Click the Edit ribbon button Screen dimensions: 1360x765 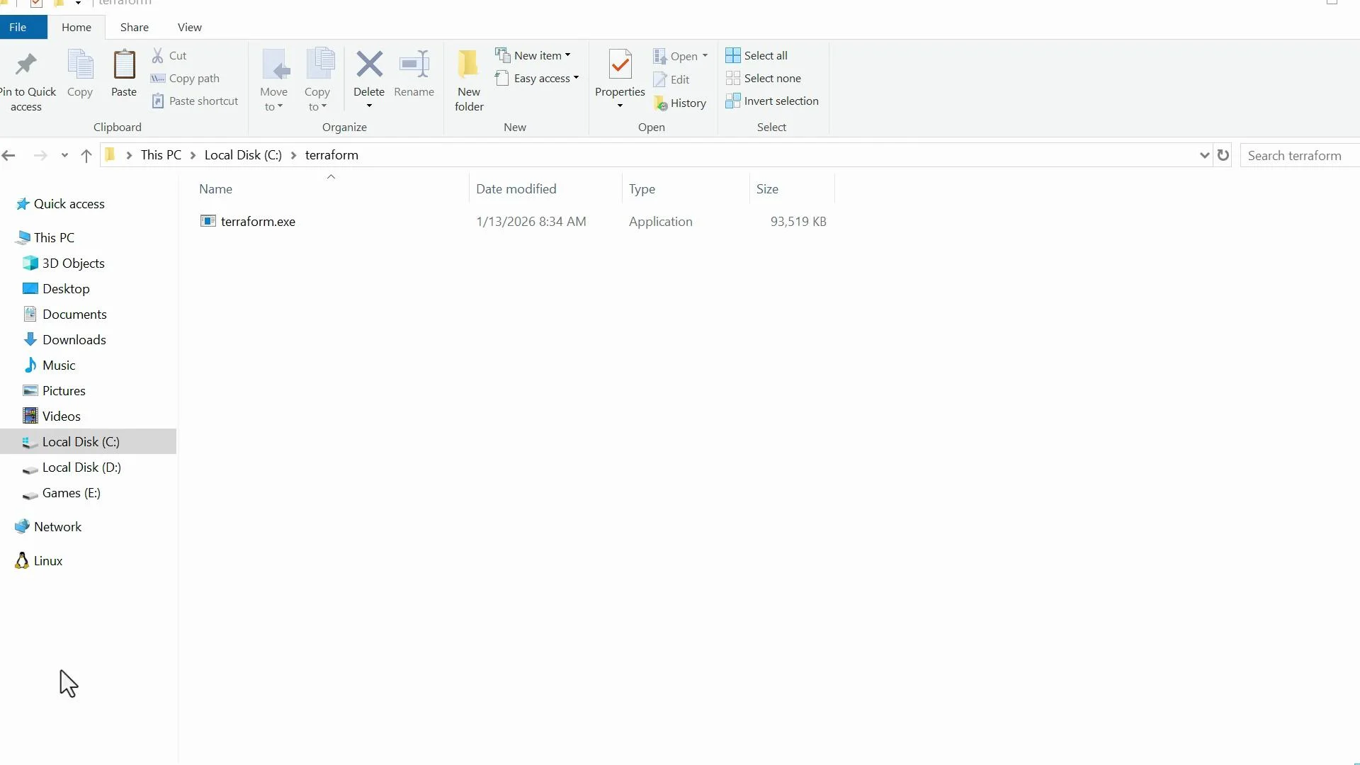671,79
